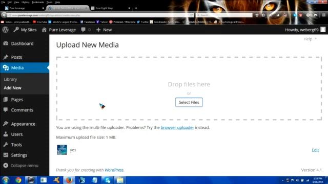Open the Goodreads bookmark

click(x=165, y=22)
